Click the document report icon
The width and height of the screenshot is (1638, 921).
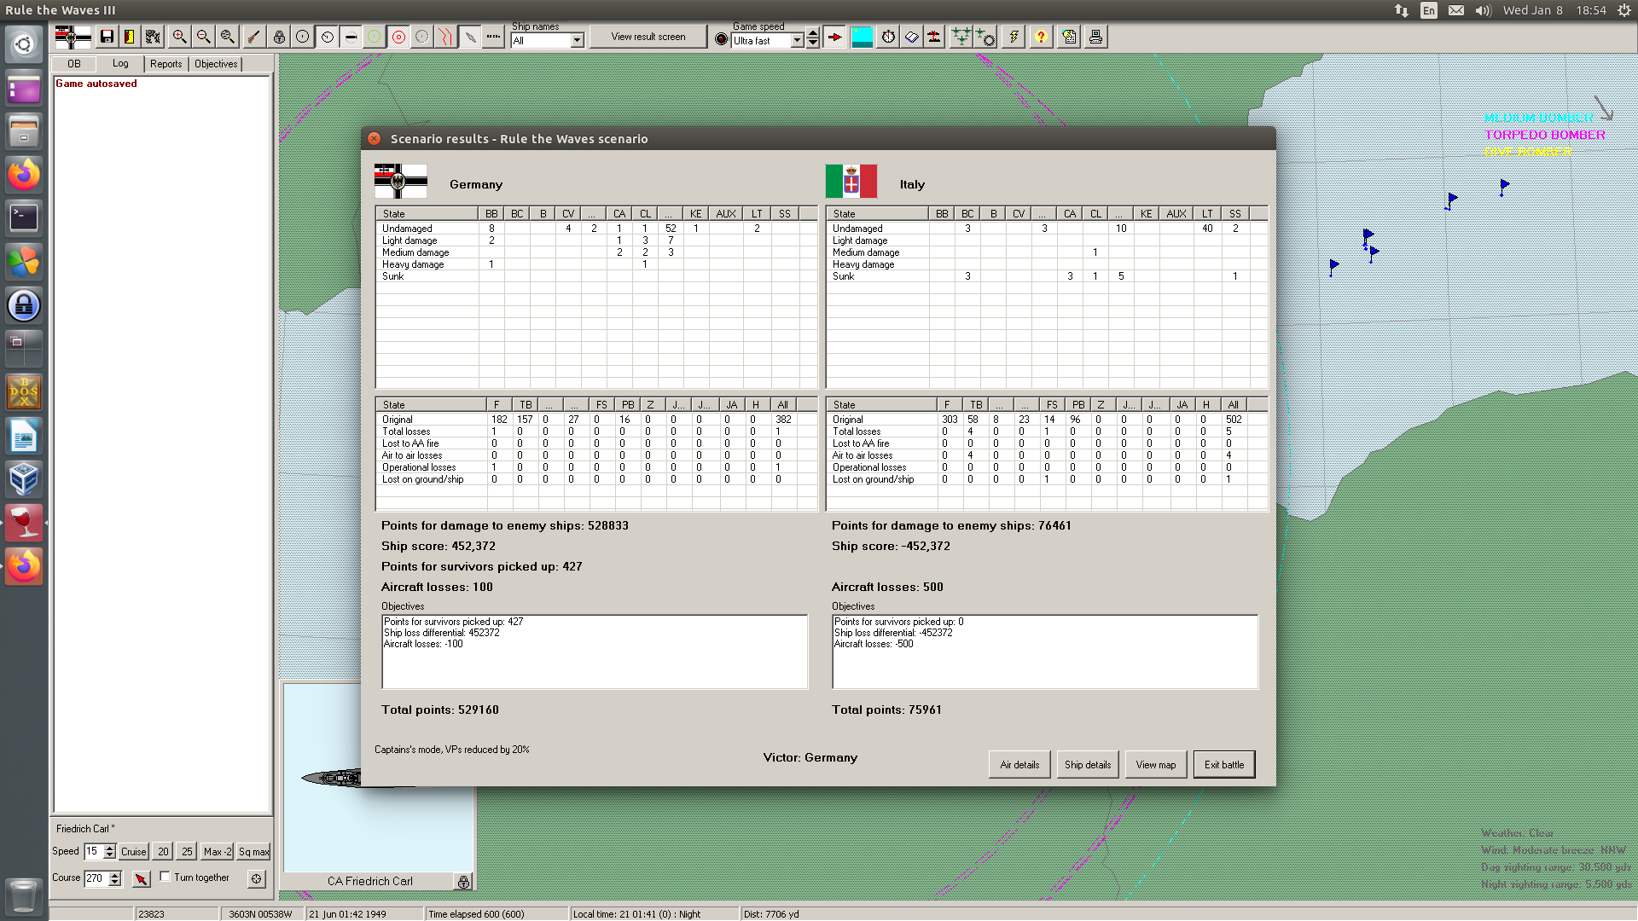pos(1070,37)
